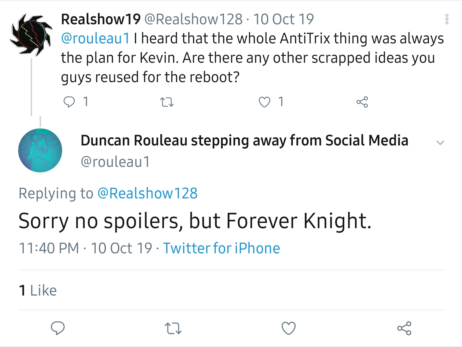462x347 pixels.
Task: Open three-dot menu on Realshow19's tweet
Action: click(447, 19)
